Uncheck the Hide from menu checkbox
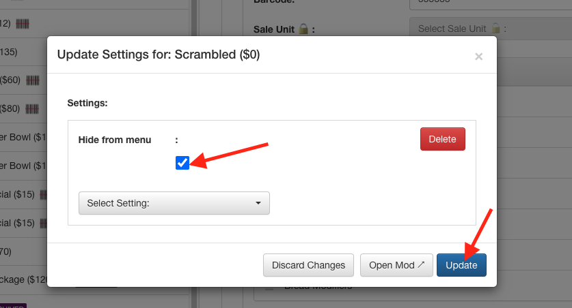 (182, 162)
